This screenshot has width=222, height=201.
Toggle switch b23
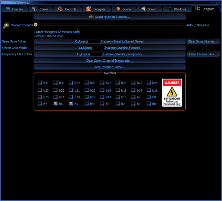pos(40,90)
